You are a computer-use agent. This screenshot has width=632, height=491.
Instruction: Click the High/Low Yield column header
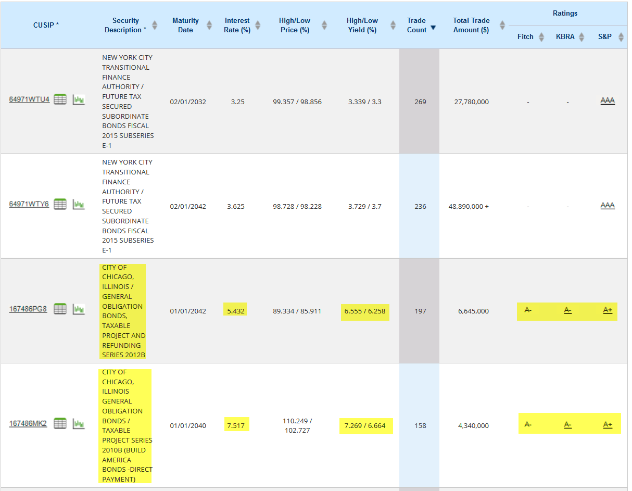(362, 25)
